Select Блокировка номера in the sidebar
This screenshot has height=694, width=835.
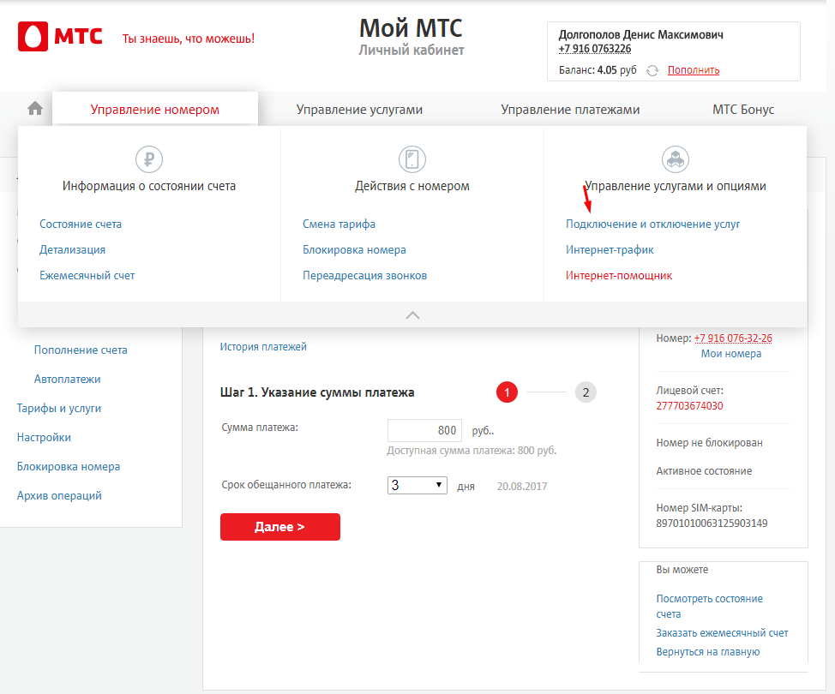click(x=69, y=467)
